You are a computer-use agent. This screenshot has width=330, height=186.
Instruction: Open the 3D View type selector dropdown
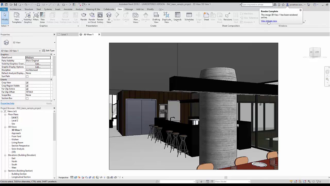(54, 43)
